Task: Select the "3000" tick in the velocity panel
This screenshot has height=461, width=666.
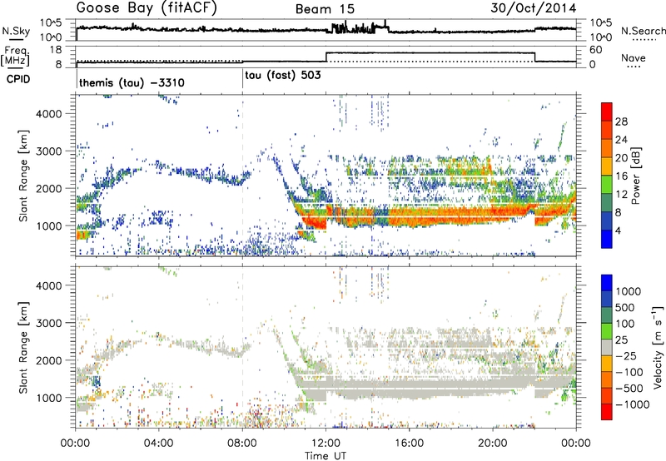Action: [49, 323]
